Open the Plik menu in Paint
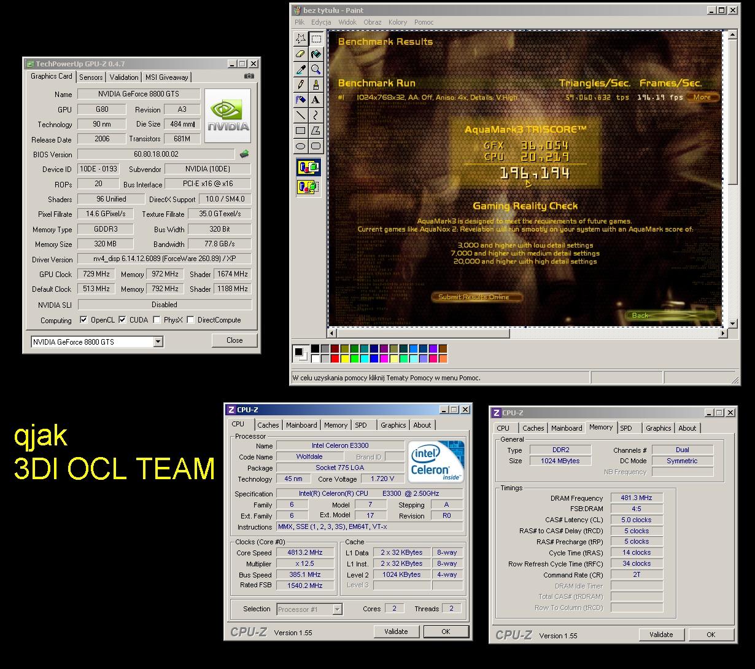This screenshot has width=755, height=669. coord(300,22)
